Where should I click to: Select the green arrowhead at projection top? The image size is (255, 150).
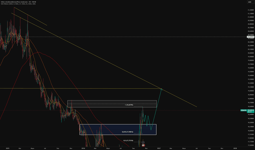161,89
